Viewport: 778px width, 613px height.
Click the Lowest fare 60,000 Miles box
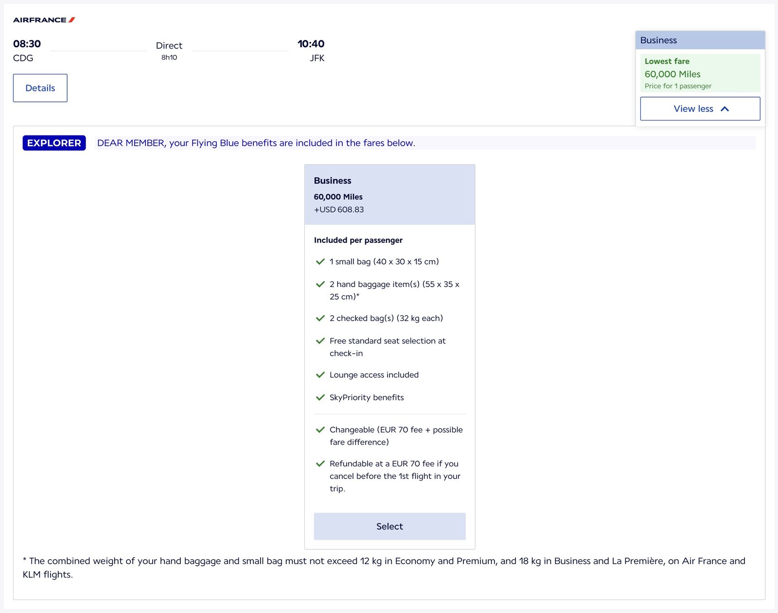coord(700,73)
